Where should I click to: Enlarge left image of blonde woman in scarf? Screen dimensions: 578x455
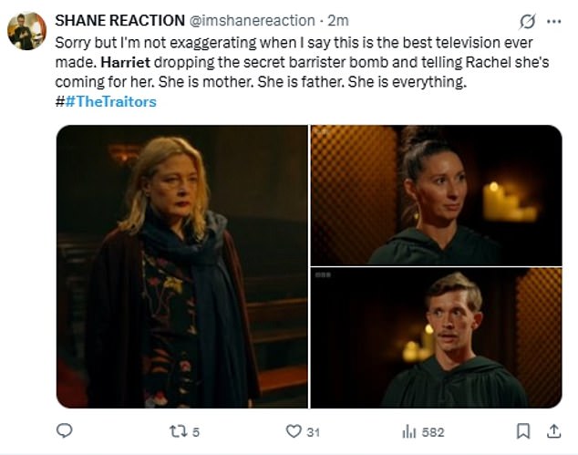[181, 266]
